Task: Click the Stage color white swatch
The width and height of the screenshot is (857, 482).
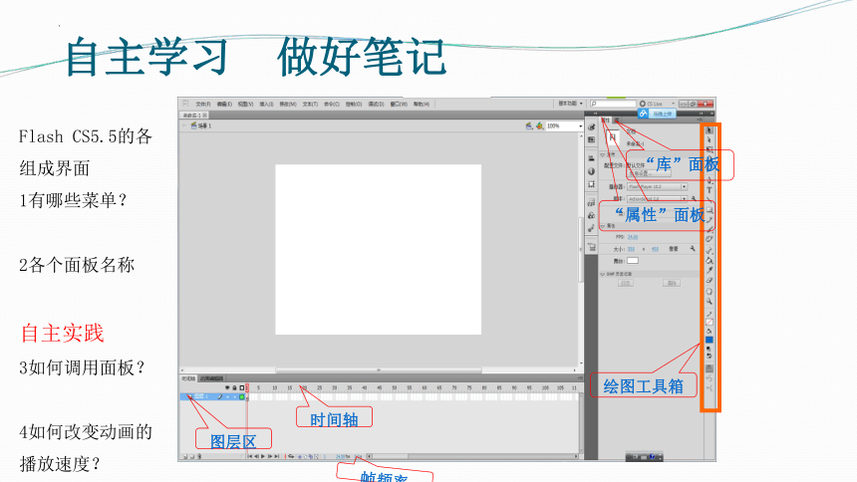Action: tap(633, 261)
